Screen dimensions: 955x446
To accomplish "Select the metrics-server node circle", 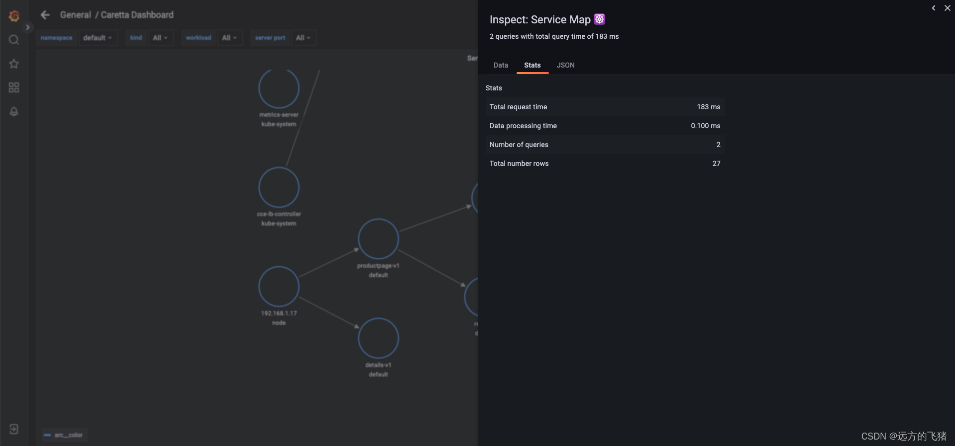I will tap(279, 88).
